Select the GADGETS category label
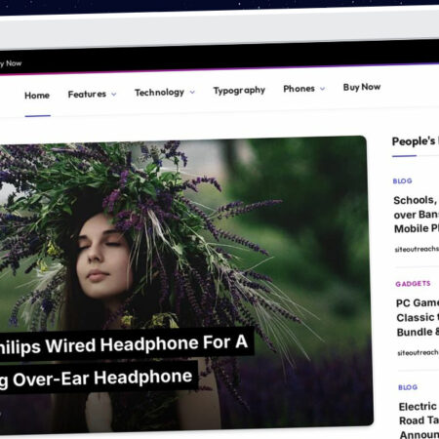This screenshot has width=439, height=439. tap(413, 284)
